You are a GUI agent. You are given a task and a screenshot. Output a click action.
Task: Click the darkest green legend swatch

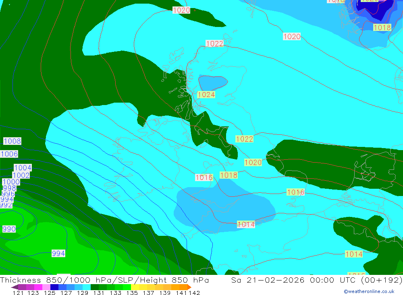click(95, 287)
